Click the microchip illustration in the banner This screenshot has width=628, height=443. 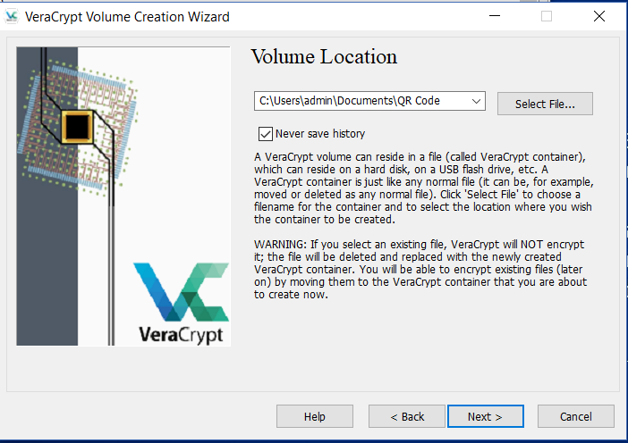click(x=79, y=125)
